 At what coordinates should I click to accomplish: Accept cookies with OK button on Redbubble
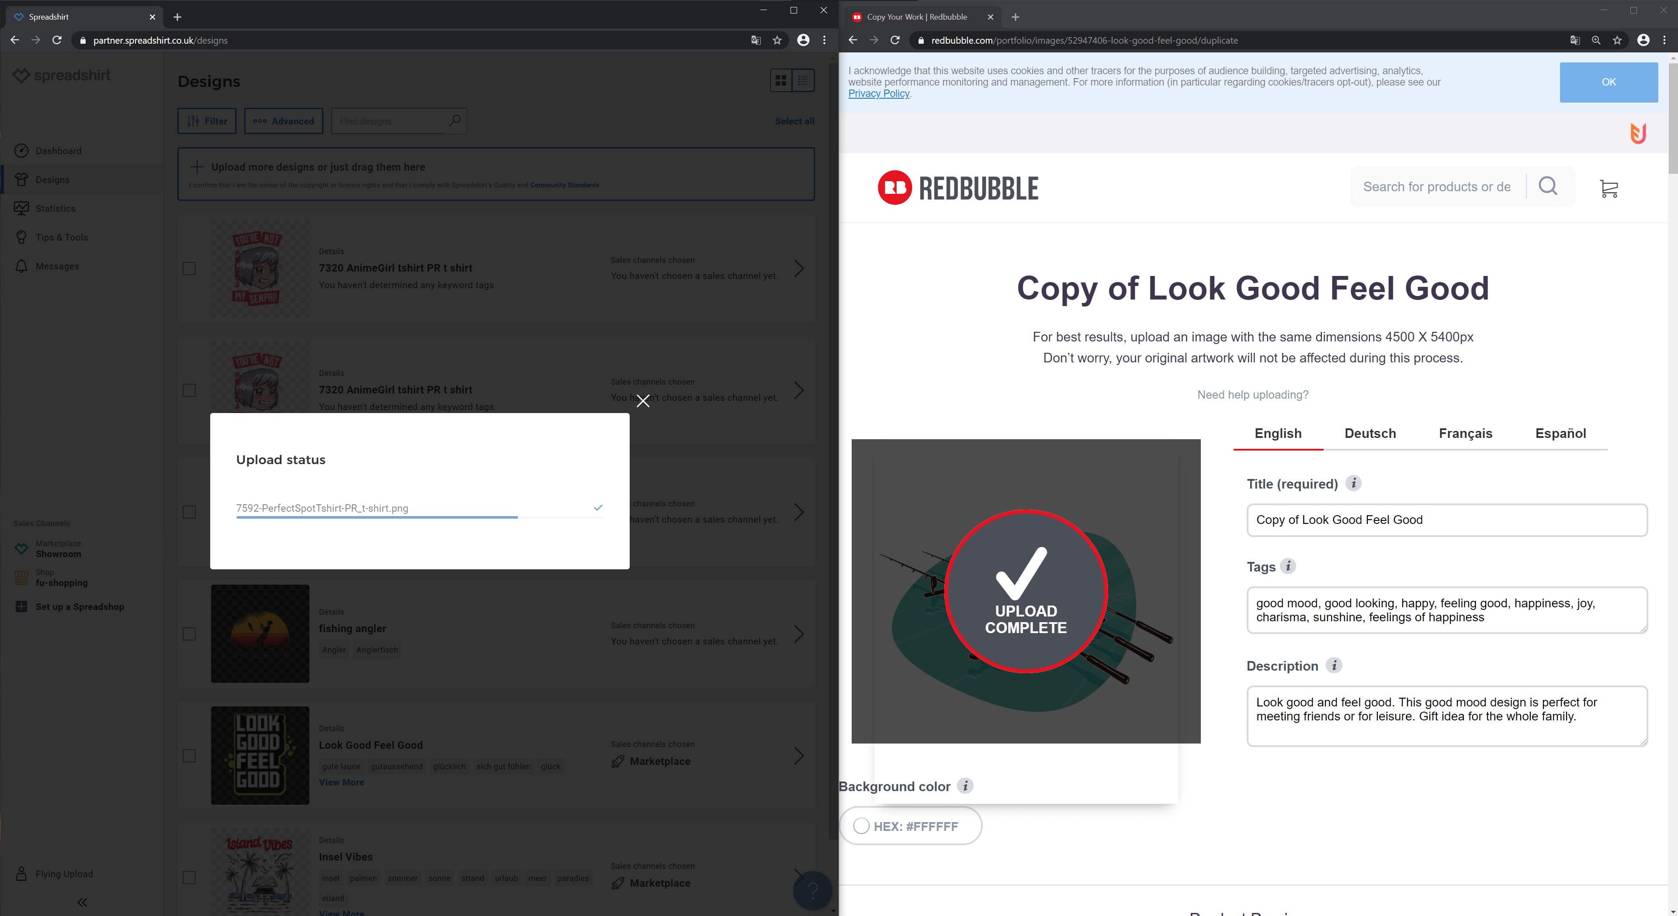click(x=1608, y=82)
